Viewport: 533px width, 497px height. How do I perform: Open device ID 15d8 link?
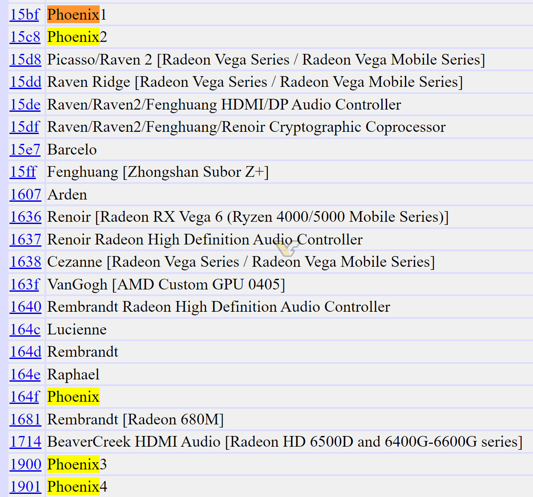(x=25, y=60)
